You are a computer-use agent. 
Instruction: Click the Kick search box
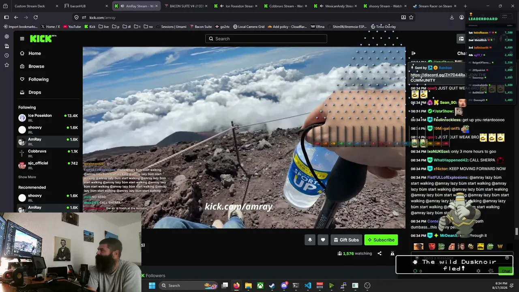pos(266,39)
